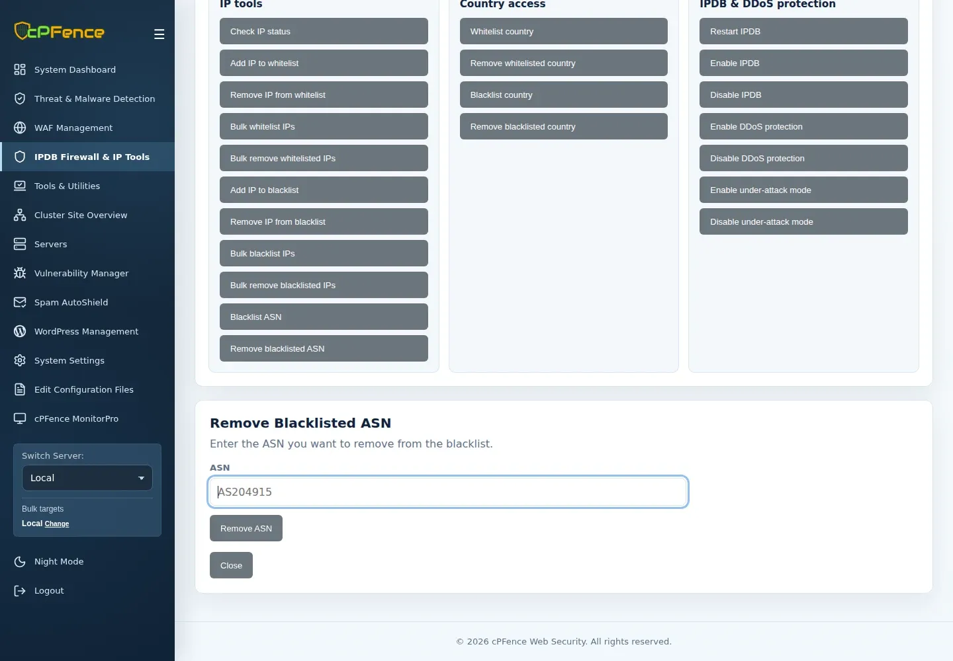
Task: Click Whitelist country button
Action: (x=564, y=31)
